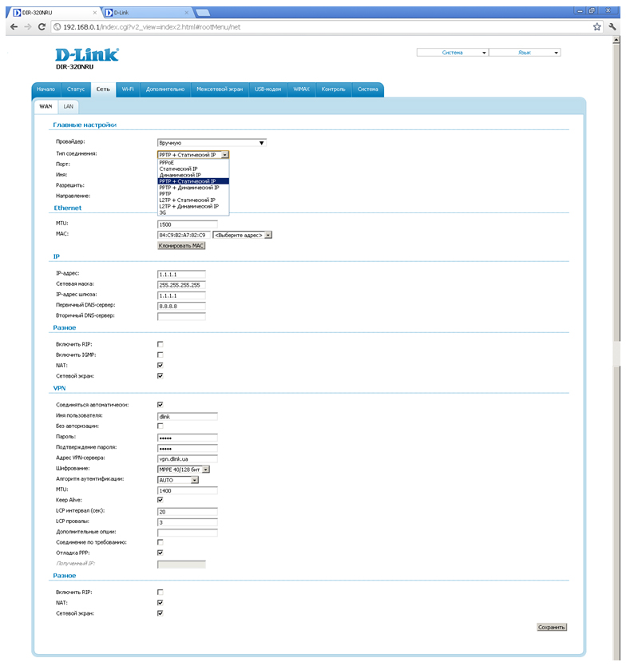
Task: Click the browser forward arrow
Action: 27,26
